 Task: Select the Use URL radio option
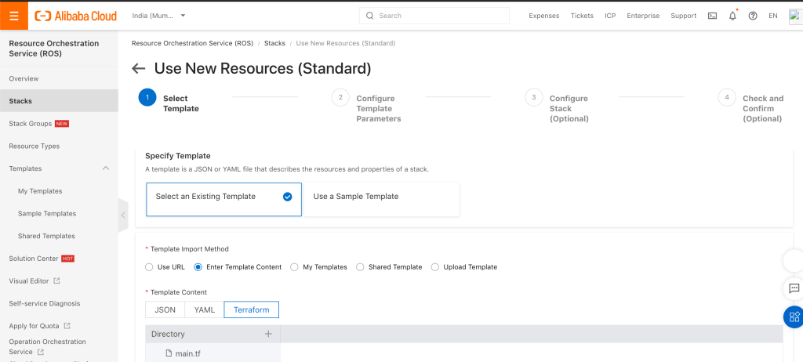(150, 267)
